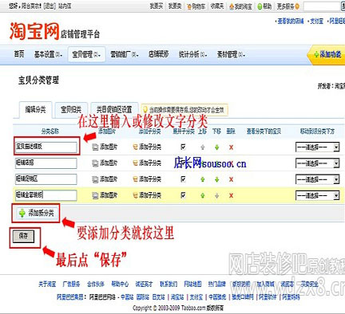Click grey up arrow in 宝贝描述模板 row
Image resolution: width=345 pixels, height=314 pixels.
point(203,147)
